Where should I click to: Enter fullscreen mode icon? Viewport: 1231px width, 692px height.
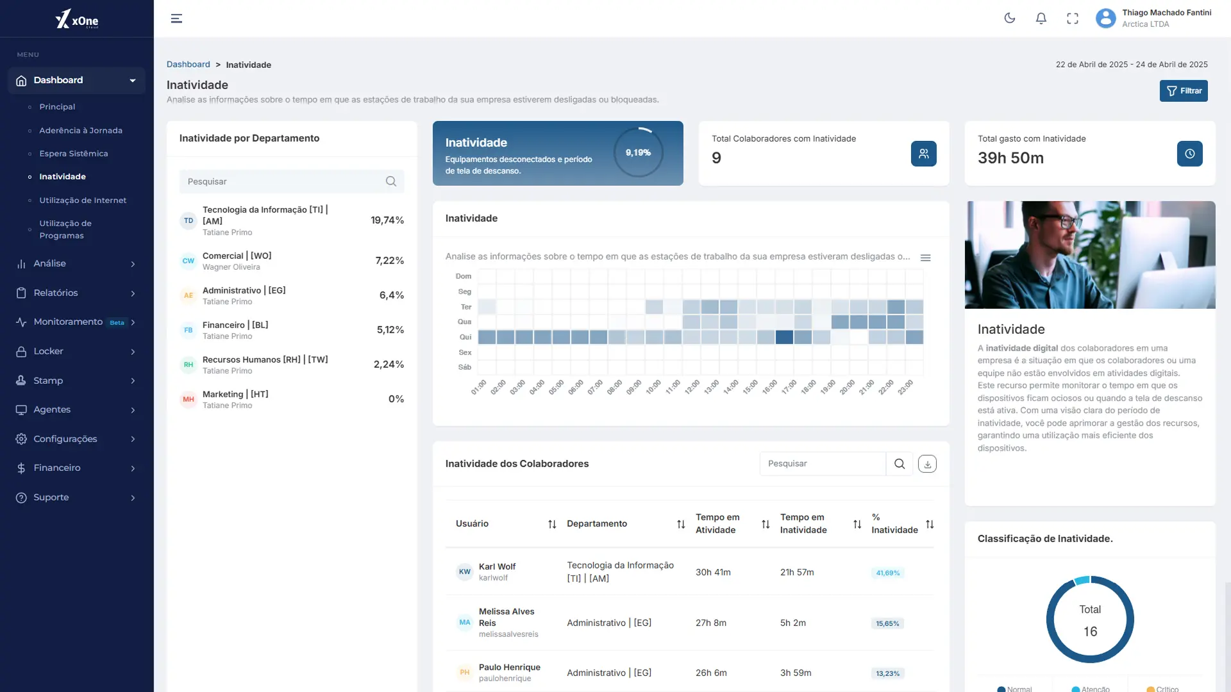point(1073,19)
